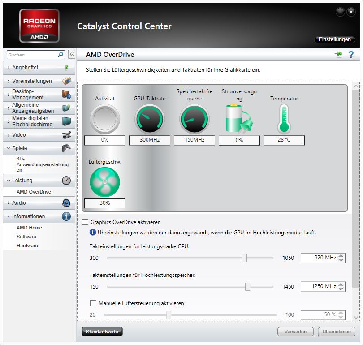The width and height of the screenshot is (363, 345).
Task: Click the blue info icon near Uhreinstellungen
Action: point(93,232)
